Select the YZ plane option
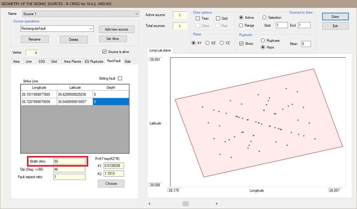This screenshot has width=357, height=209. pos(222,43)
